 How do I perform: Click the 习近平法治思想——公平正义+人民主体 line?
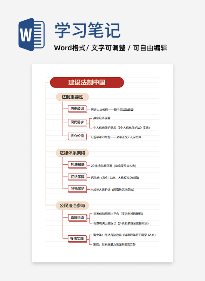tap(116, 137)
